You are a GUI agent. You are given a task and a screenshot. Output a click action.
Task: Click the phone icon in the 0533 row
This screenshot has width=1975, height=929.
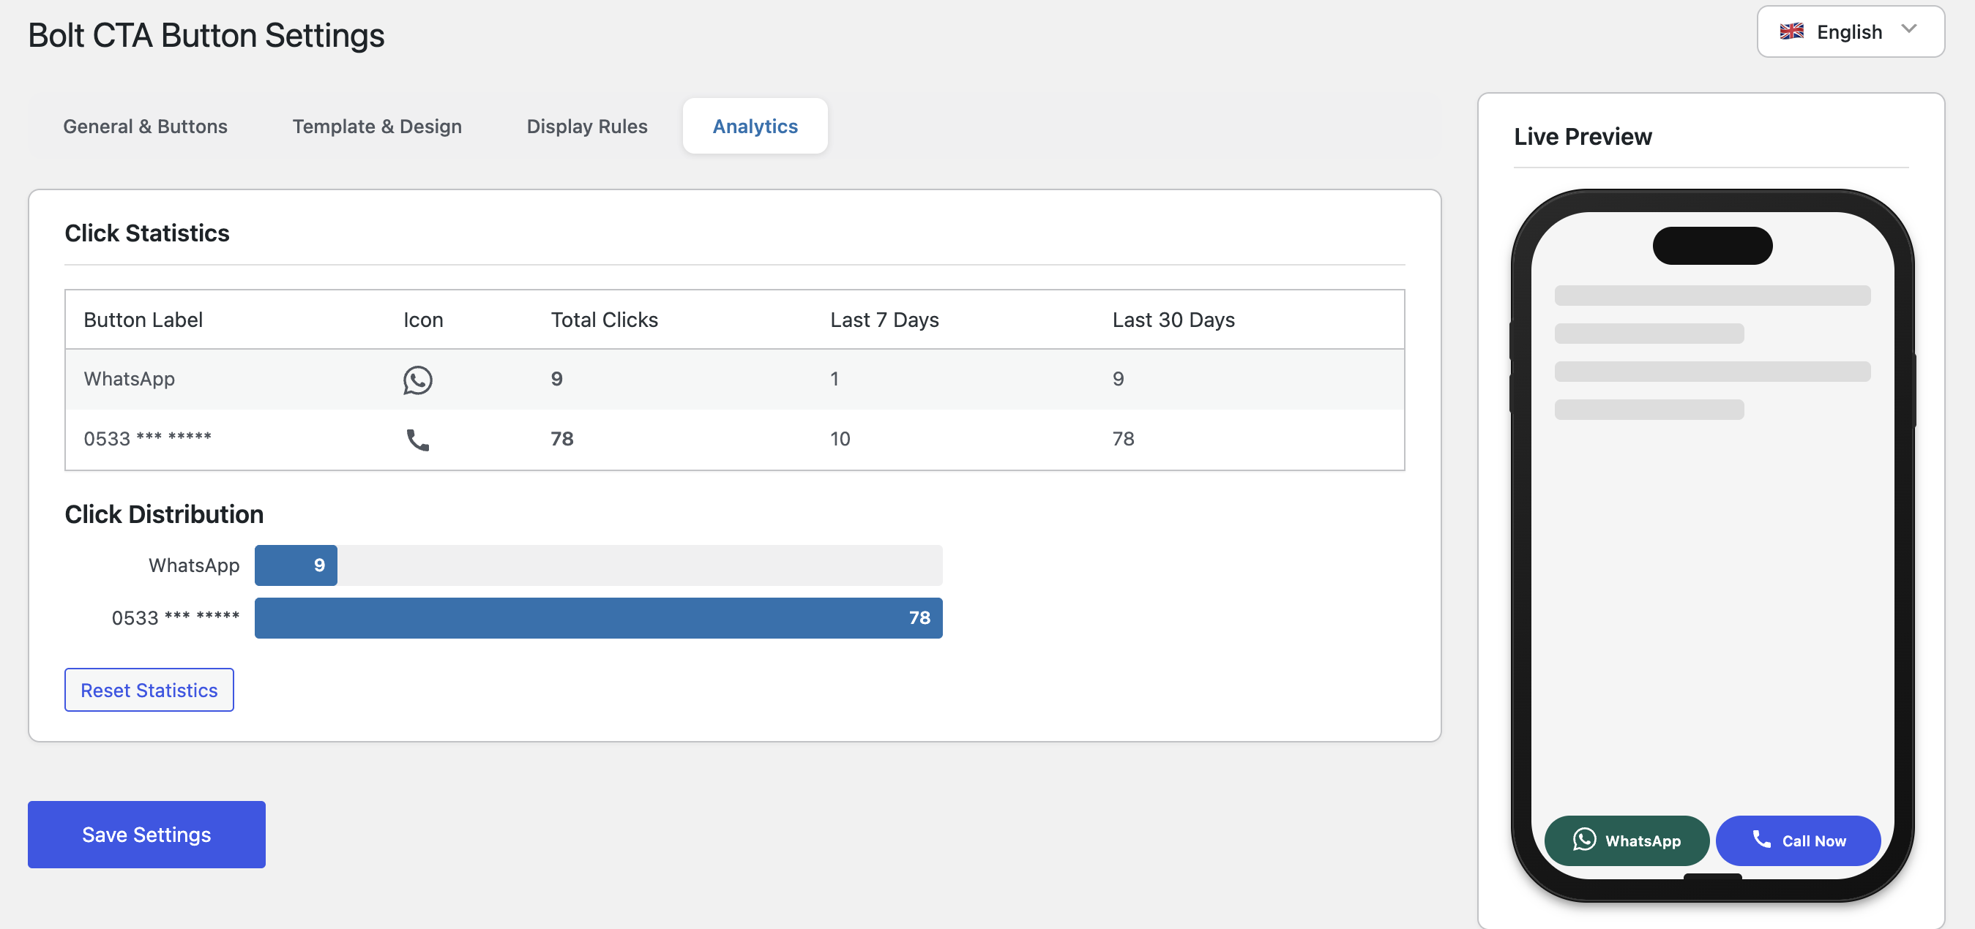pos(418,440)
